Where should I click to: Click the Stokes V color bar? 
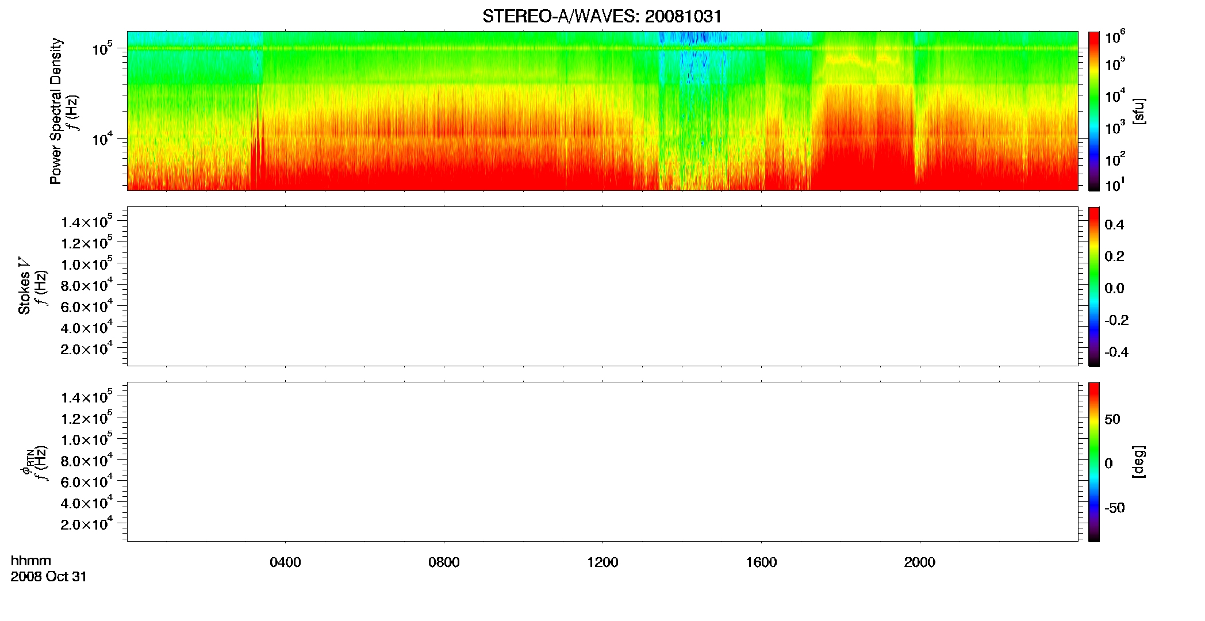tap(1094, 286)
